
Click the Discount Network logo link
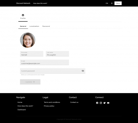pos(23,3)
